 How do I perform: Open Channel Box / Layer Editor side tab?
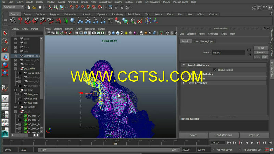tap(272, 42)
